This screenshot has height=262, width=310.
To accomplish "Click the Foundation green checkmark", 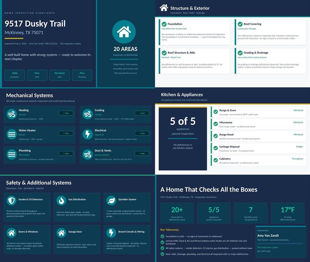I will [x=164, y=24].
